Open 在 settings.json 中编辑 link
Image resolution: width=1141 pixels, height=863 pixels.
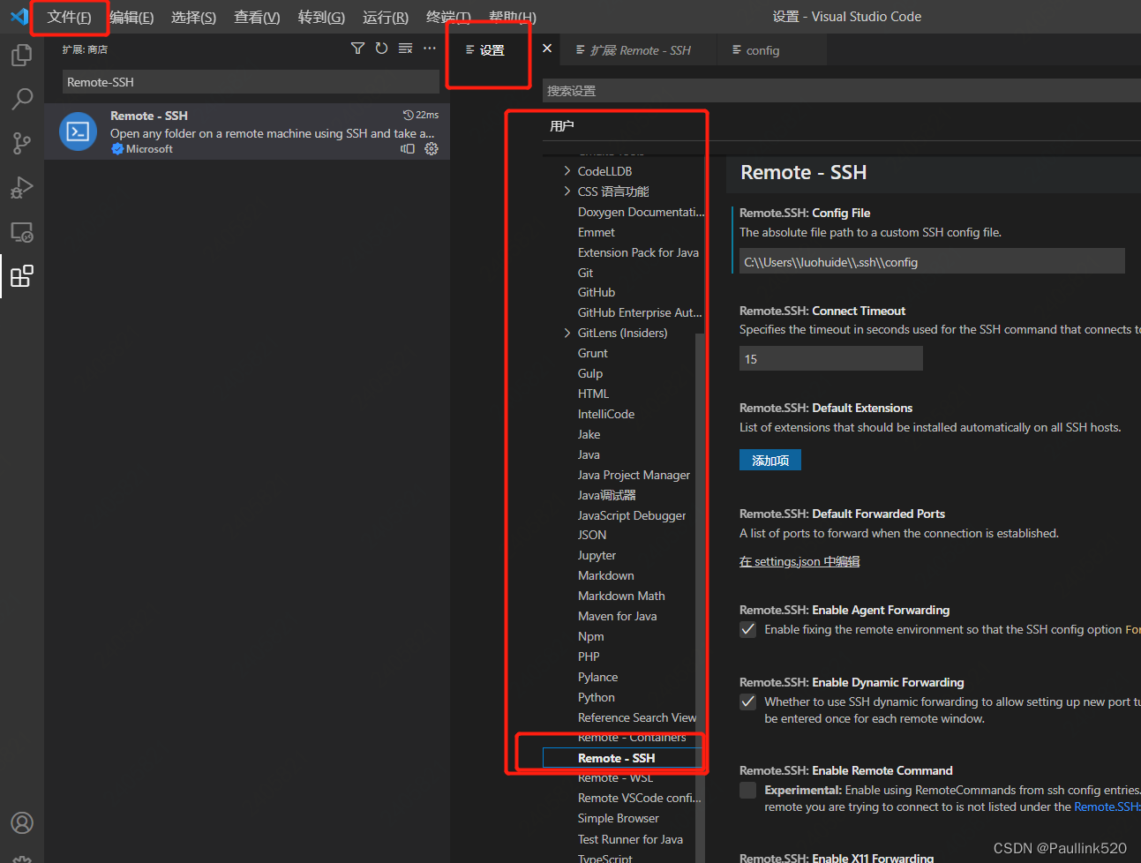click(799, 561)
